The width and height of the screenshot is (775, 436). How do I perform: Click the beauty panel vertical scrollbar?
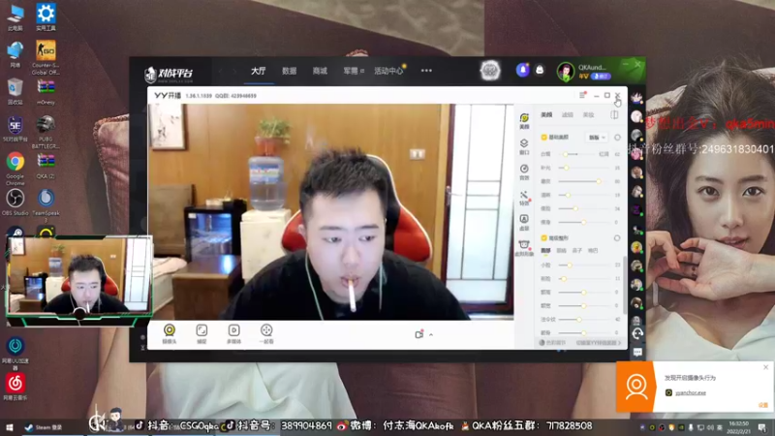(625, 287)
